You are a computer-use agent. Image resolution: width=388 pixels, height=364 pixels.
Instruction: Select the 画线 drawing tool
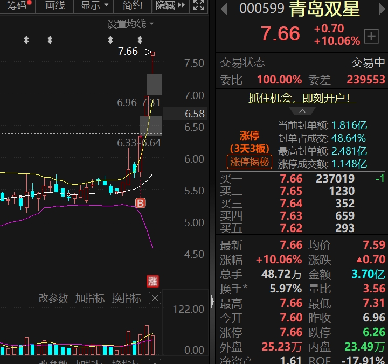coord(55,5)
